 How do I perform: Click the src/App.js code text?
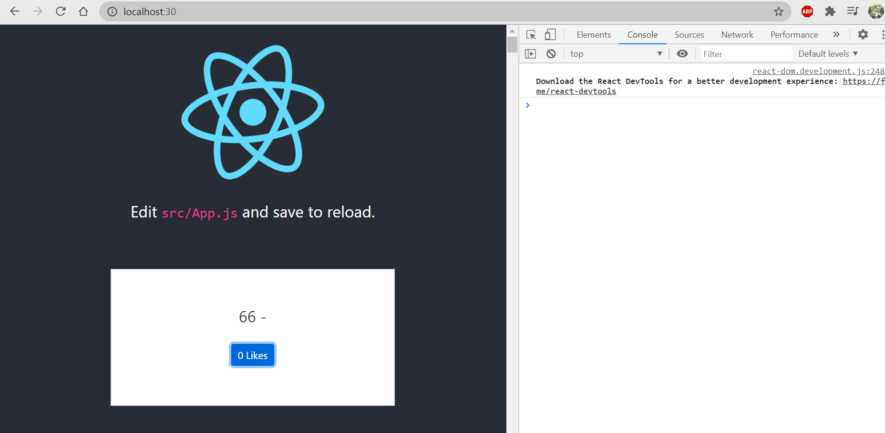click(x=200, y=213)
